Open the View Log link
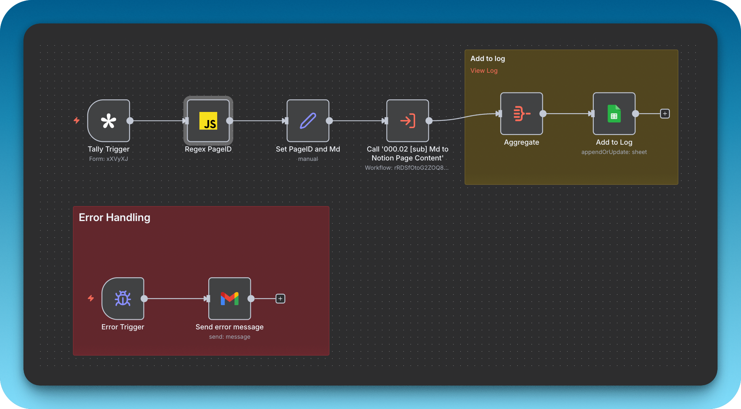Screen dimensions: 741x409 click(484, 70)
